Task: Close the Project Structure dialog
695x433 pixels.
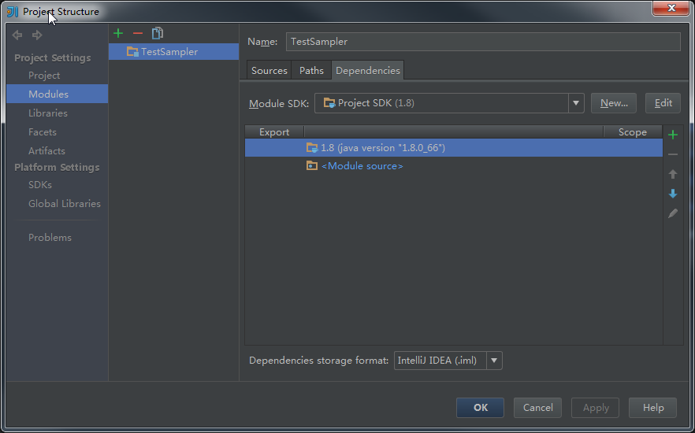Action: pos(671,8)
